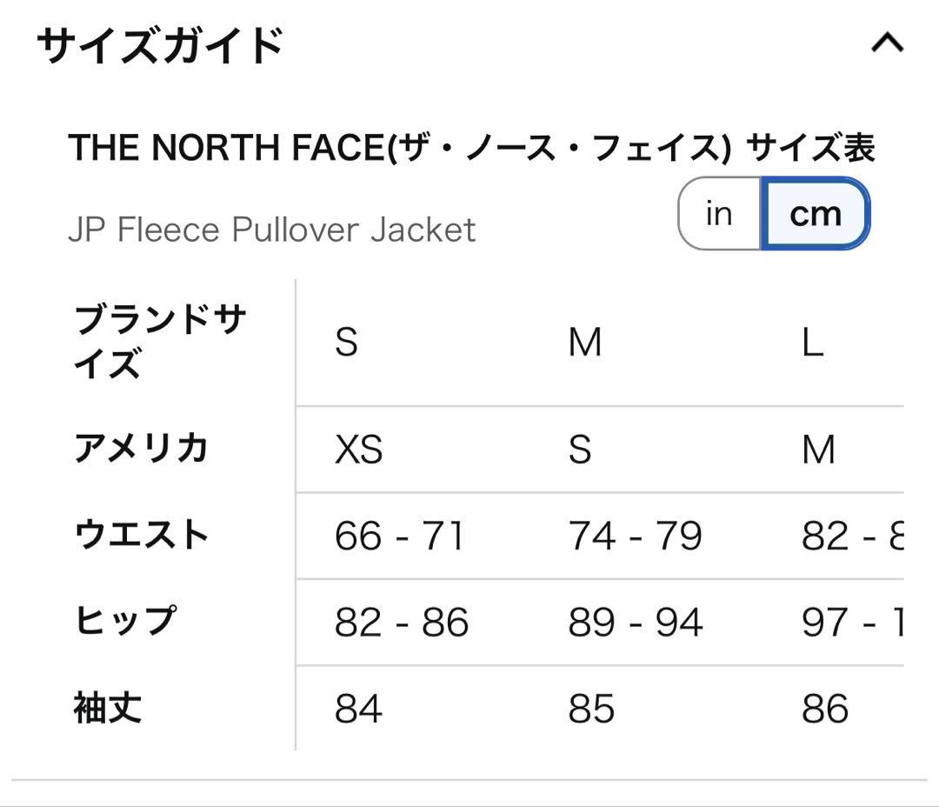Click the アメリカ row label
The height and width of the screenshot is (807, 939).
pyautogui.click(x=142, y=449)
